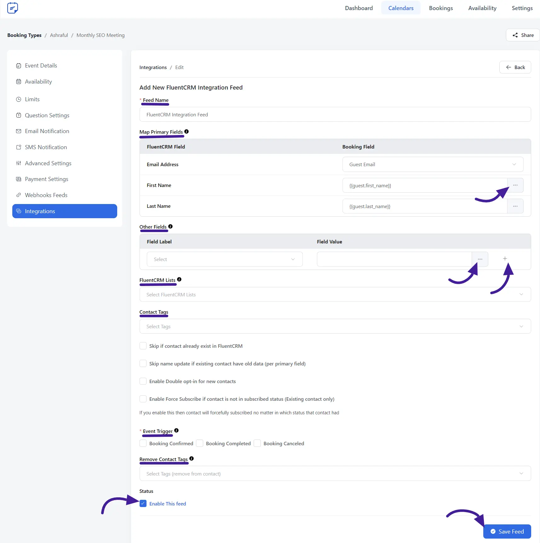Check Enable Force Subscribe option

(143, 399)
